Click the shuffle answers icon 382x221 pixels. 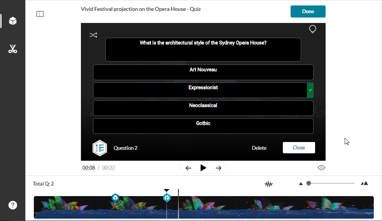point(93,35)
